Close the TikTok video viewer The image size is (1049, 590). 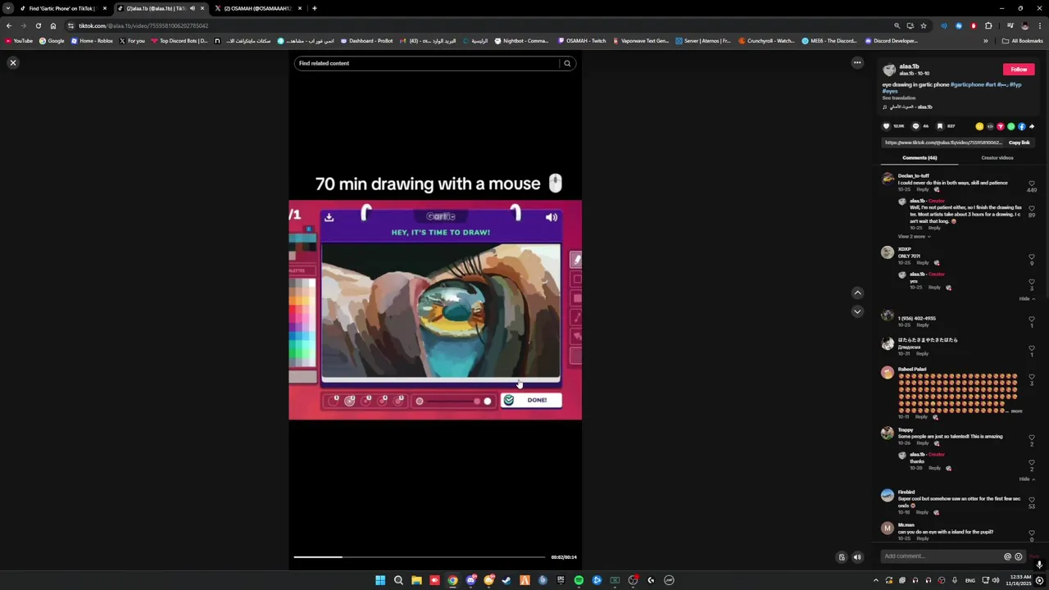tap(13, 63)
